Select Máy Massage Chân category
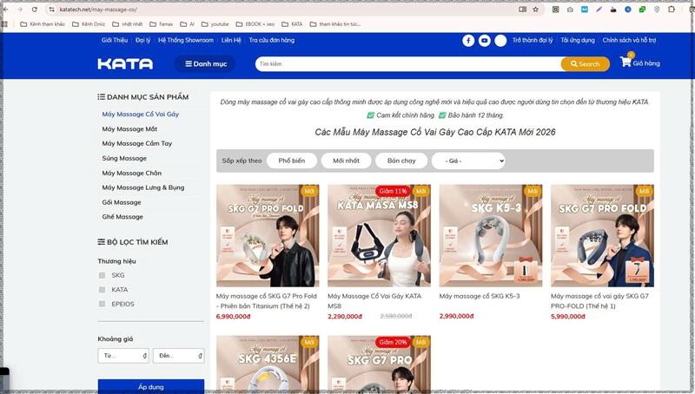Image resolution: width=695 pixels, height=394 pixels. tap(132, 173)
